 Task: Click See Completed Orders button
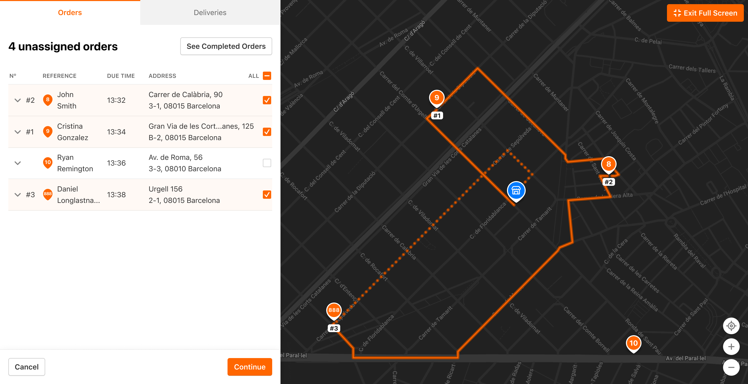coord(226,46)
